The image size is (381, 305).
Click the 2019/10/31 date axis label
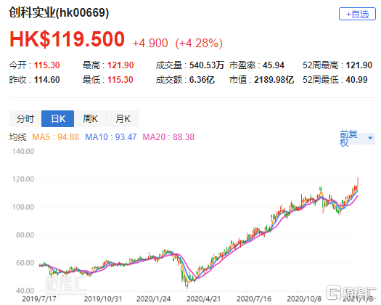click(x=102, y=298)
